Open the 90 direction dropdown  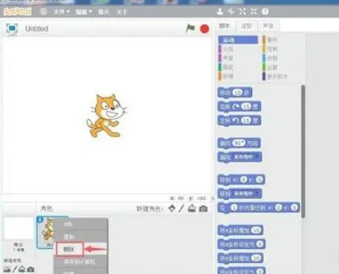[x=239, y=143]
